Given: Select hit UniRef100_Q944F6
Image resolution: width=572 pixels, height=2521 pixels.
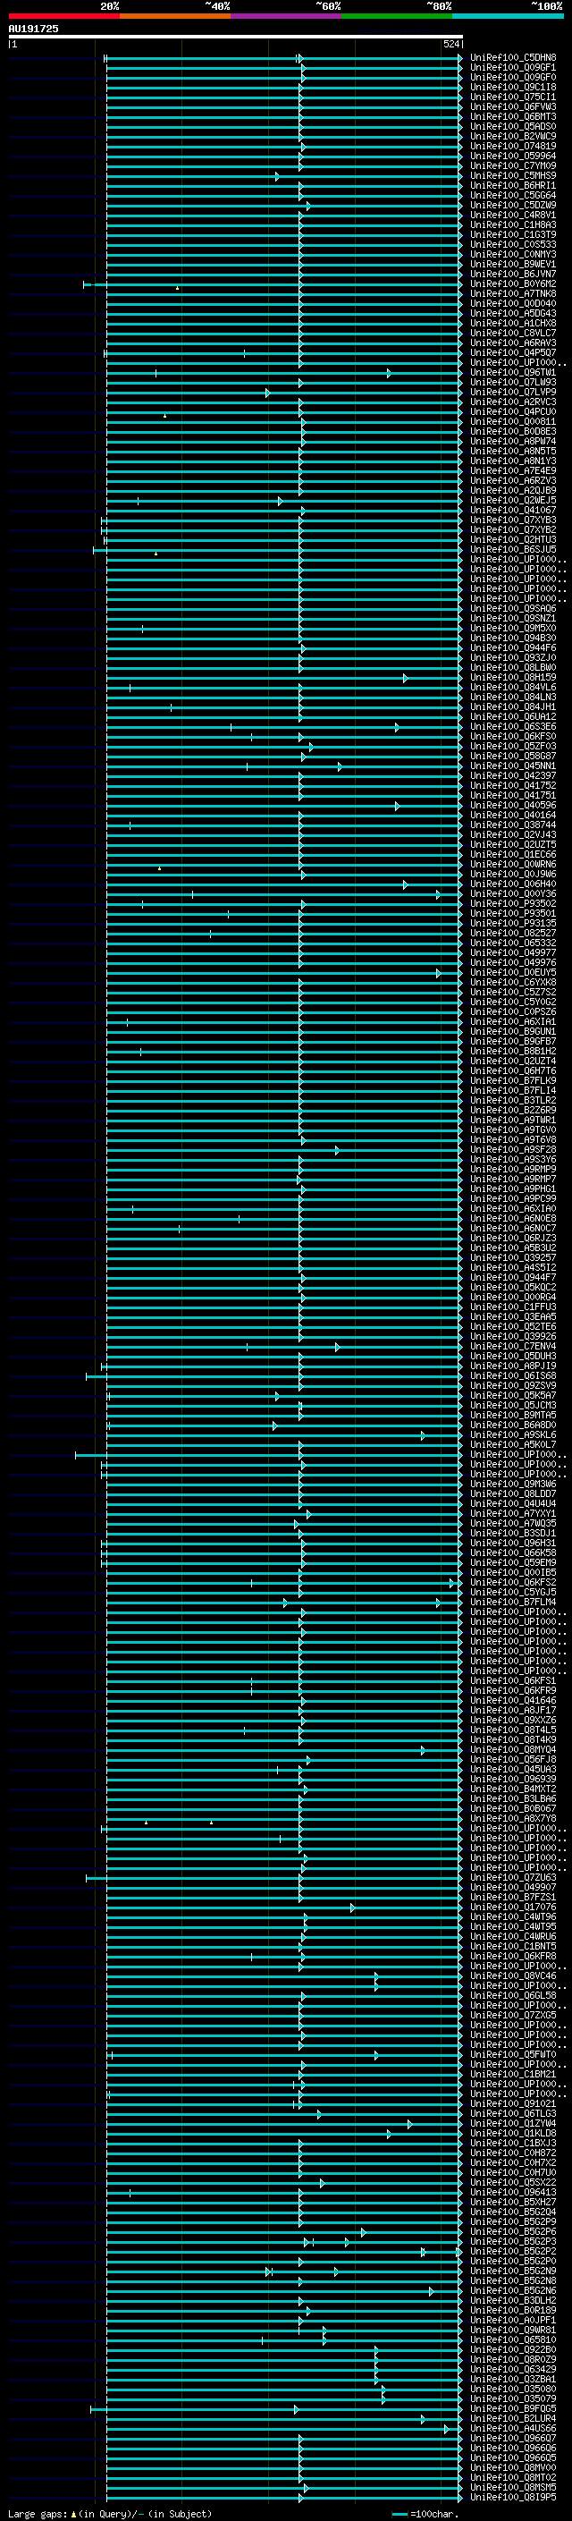Looking at the screenshot, I should (x=513, y=647).
